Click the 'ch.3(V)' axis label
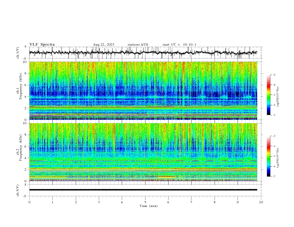Screen dimensions: 294x227 18,190
